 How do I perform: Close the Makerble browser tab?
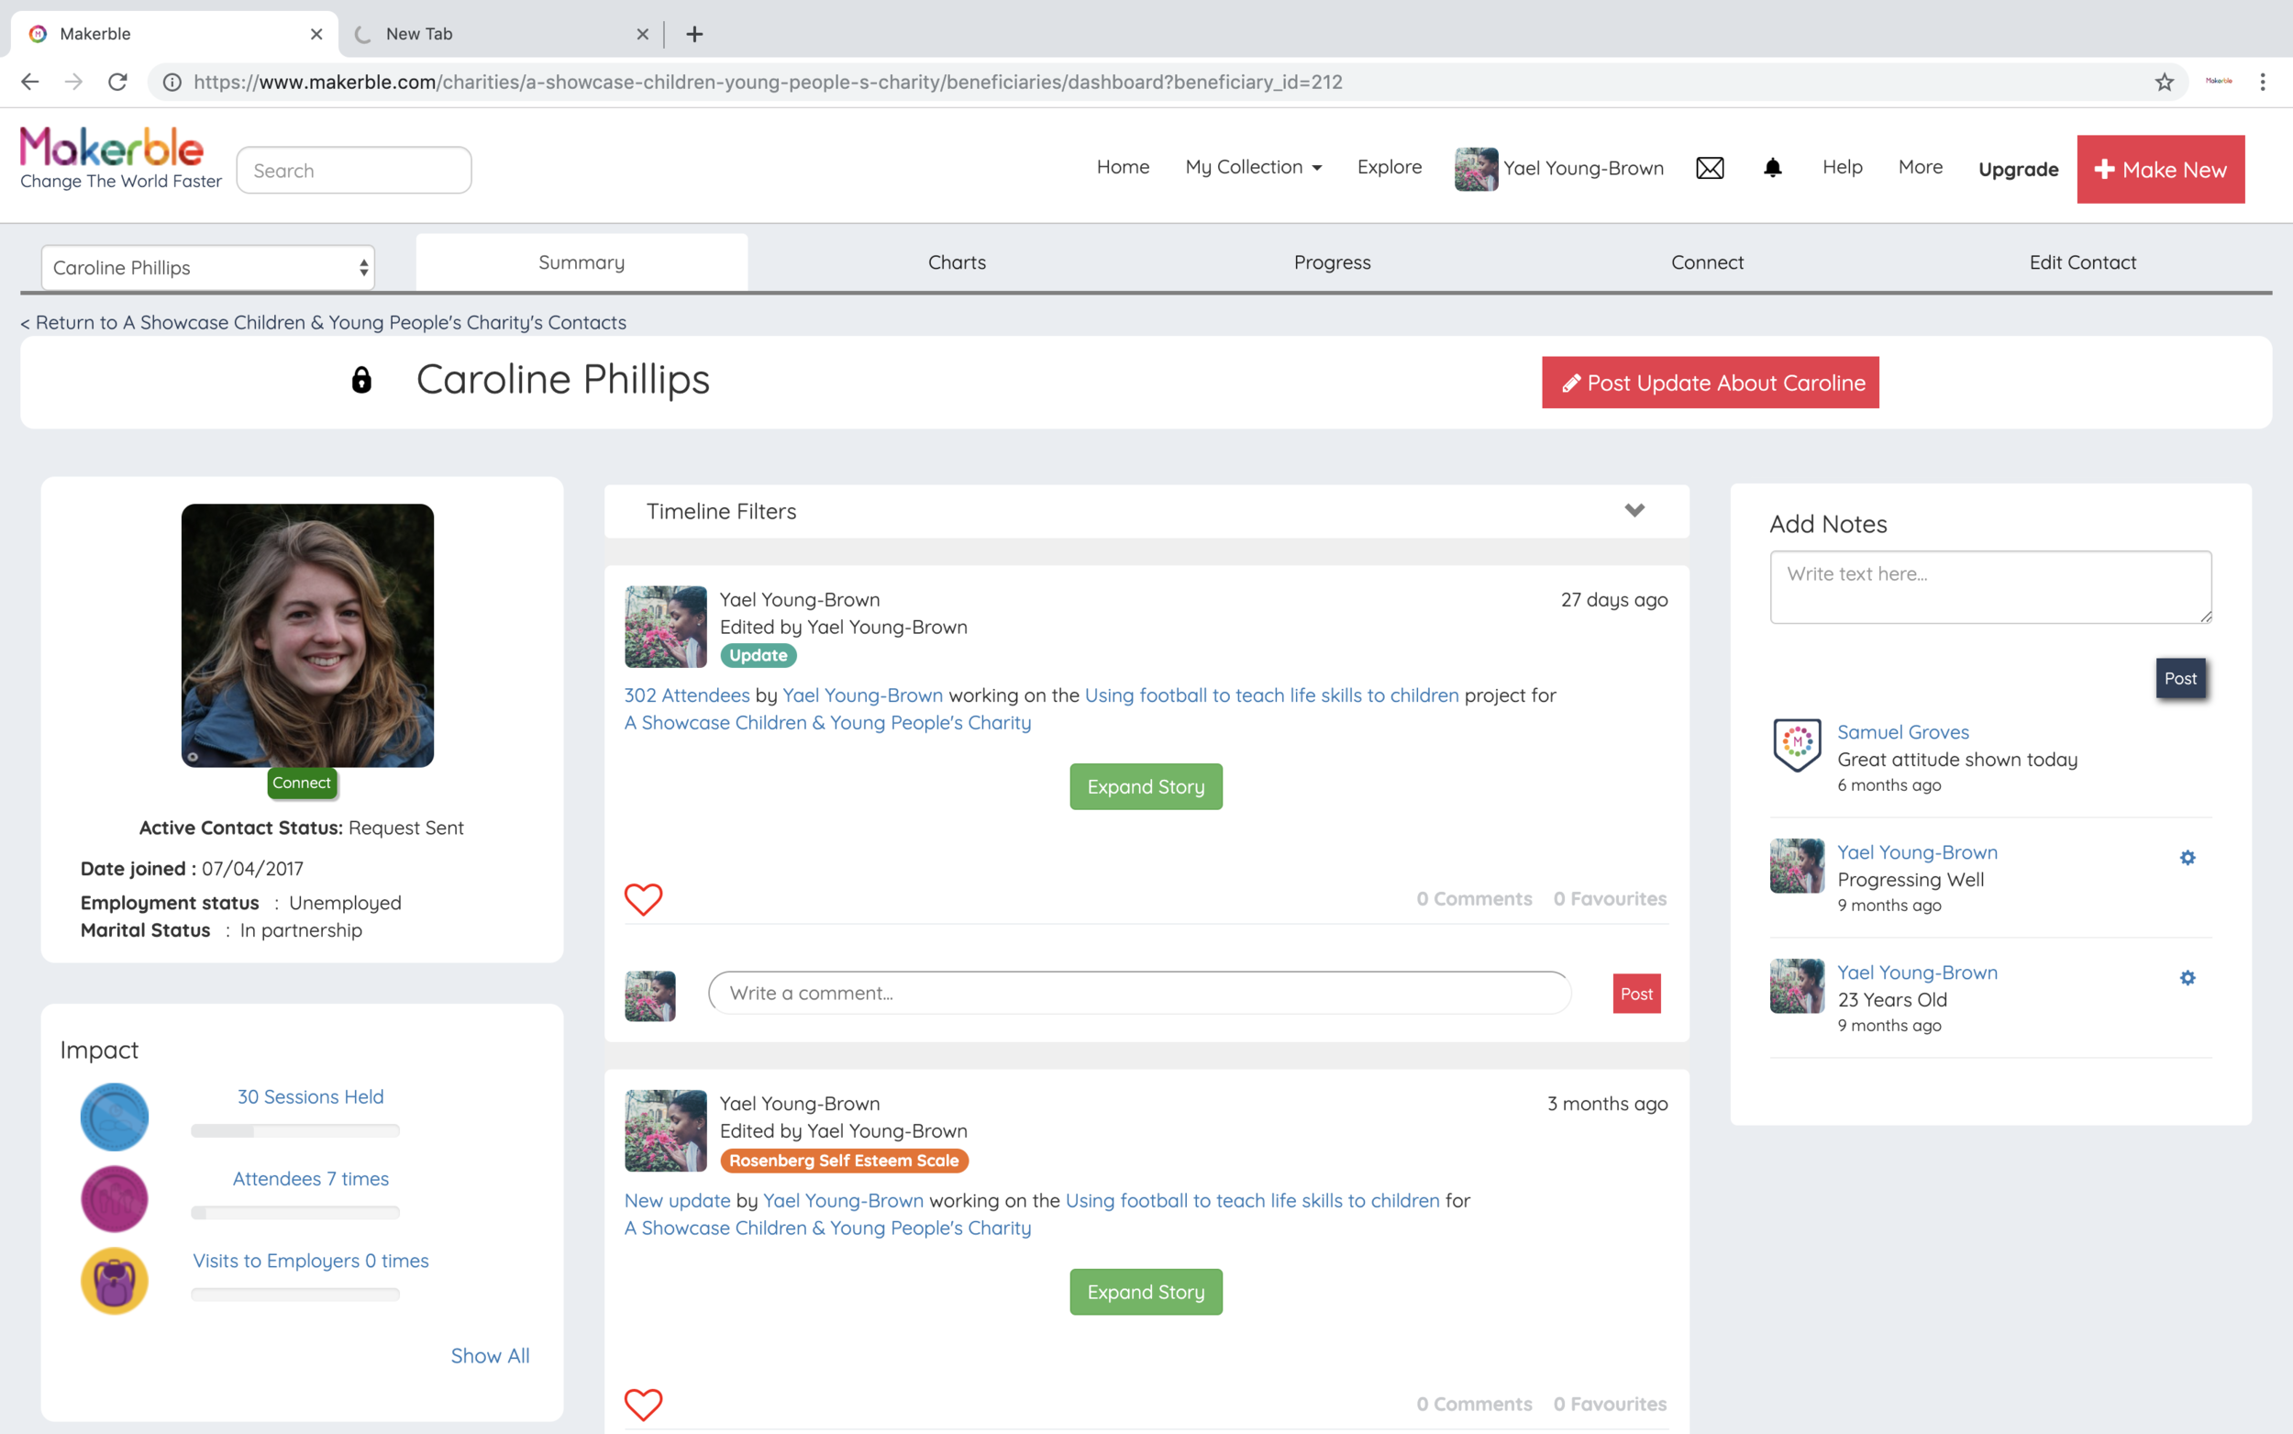tap(316, 34)
